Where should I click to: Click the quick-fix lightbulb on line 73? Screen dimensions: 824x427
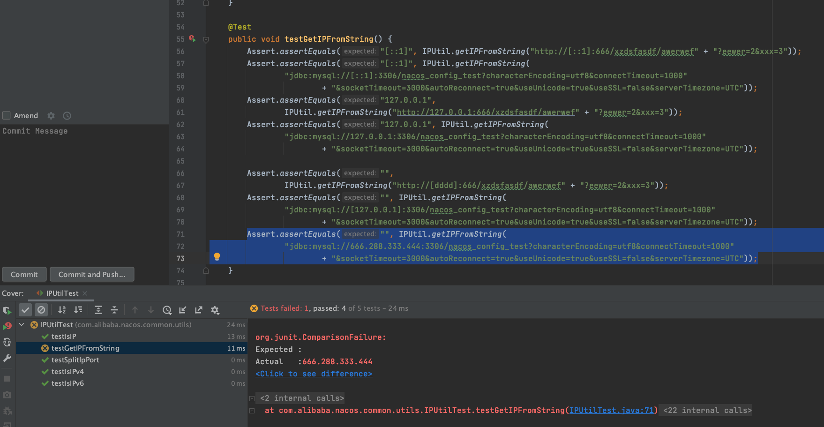pyautogui.click(x=217, y=257)
